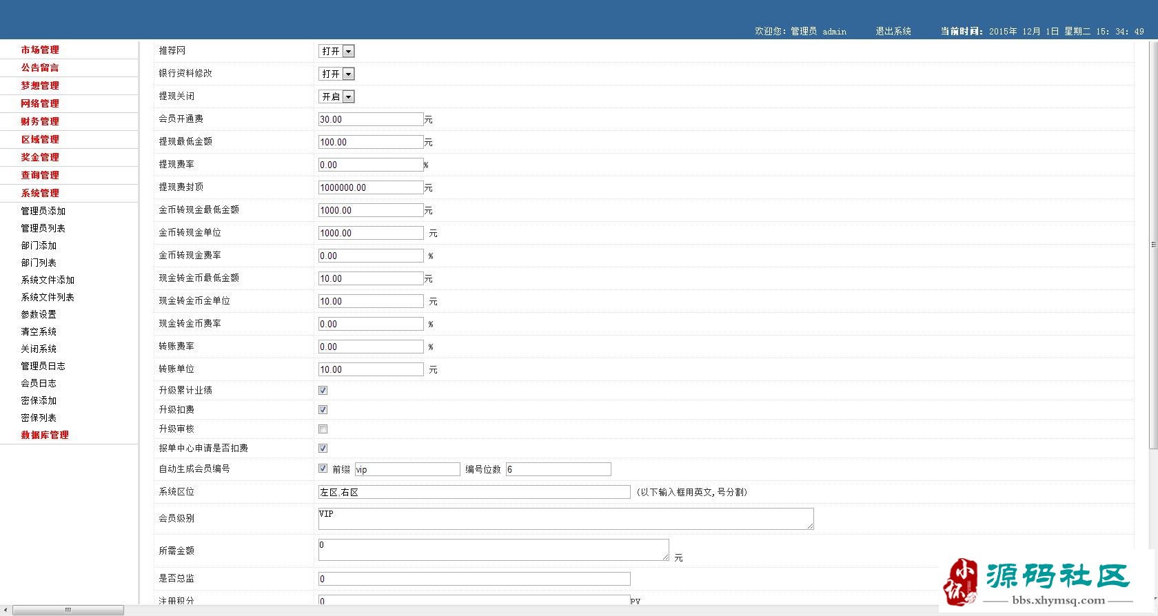The width and height of the screenshot is (1158, 616).
Task: Open 市场管理 menu in sidebar
Action: (x=40, y=50)
